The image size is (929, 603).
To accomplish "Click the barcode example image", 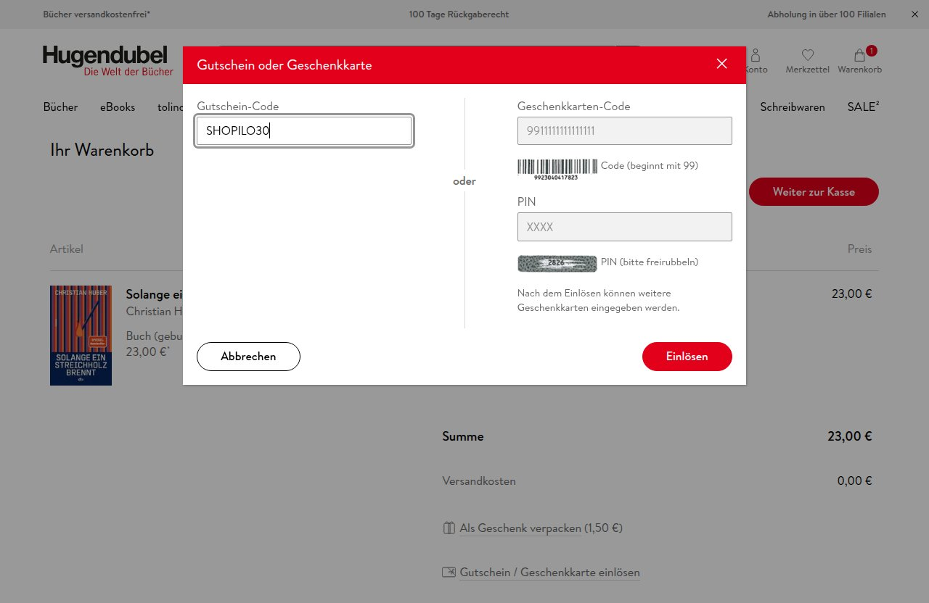I will [x=557, y=169].
